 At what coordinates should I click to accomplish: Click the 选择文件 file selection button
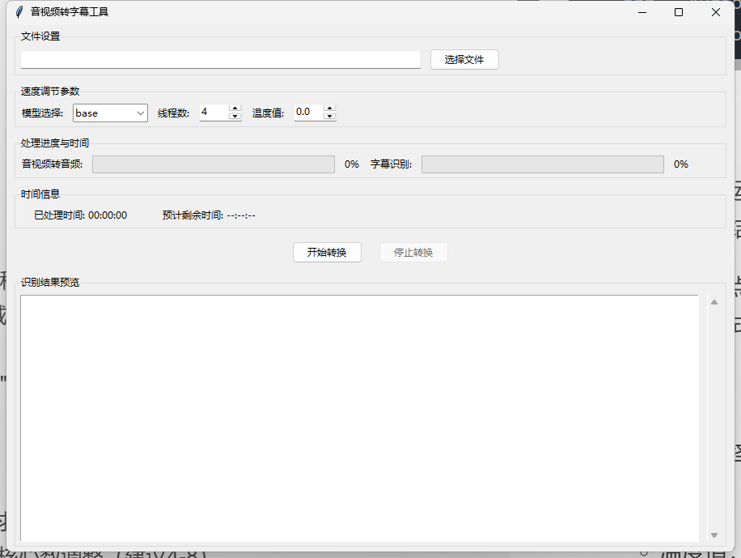[x=464, y=59]
